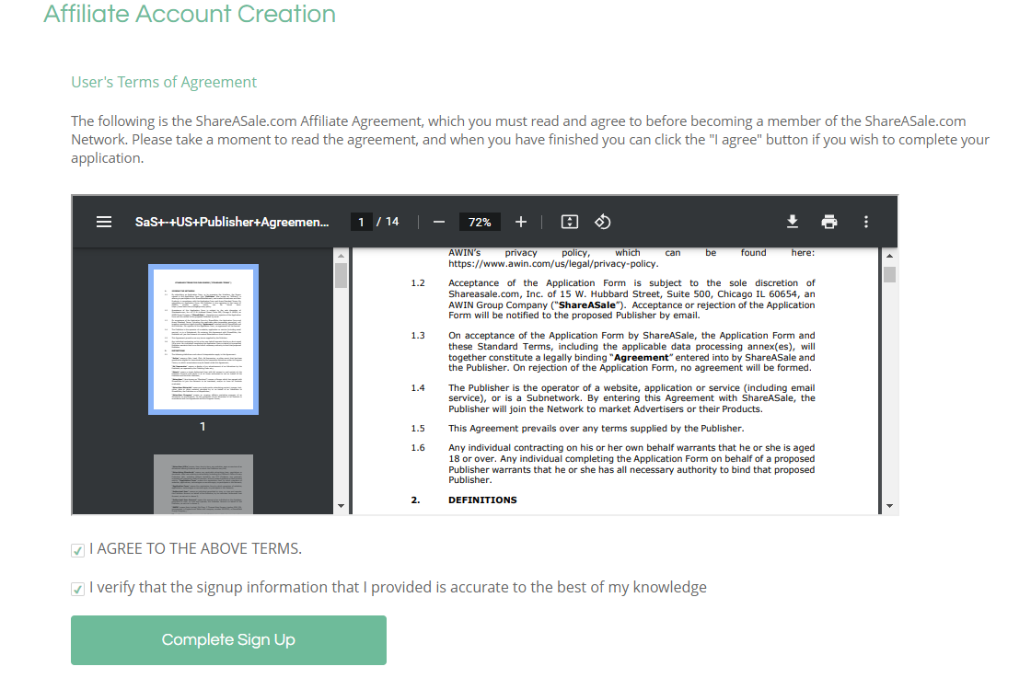The height and width of the screenshot is (678, 1031).
Task: Select the page 1 thumbnail
Action: [203, 339]
